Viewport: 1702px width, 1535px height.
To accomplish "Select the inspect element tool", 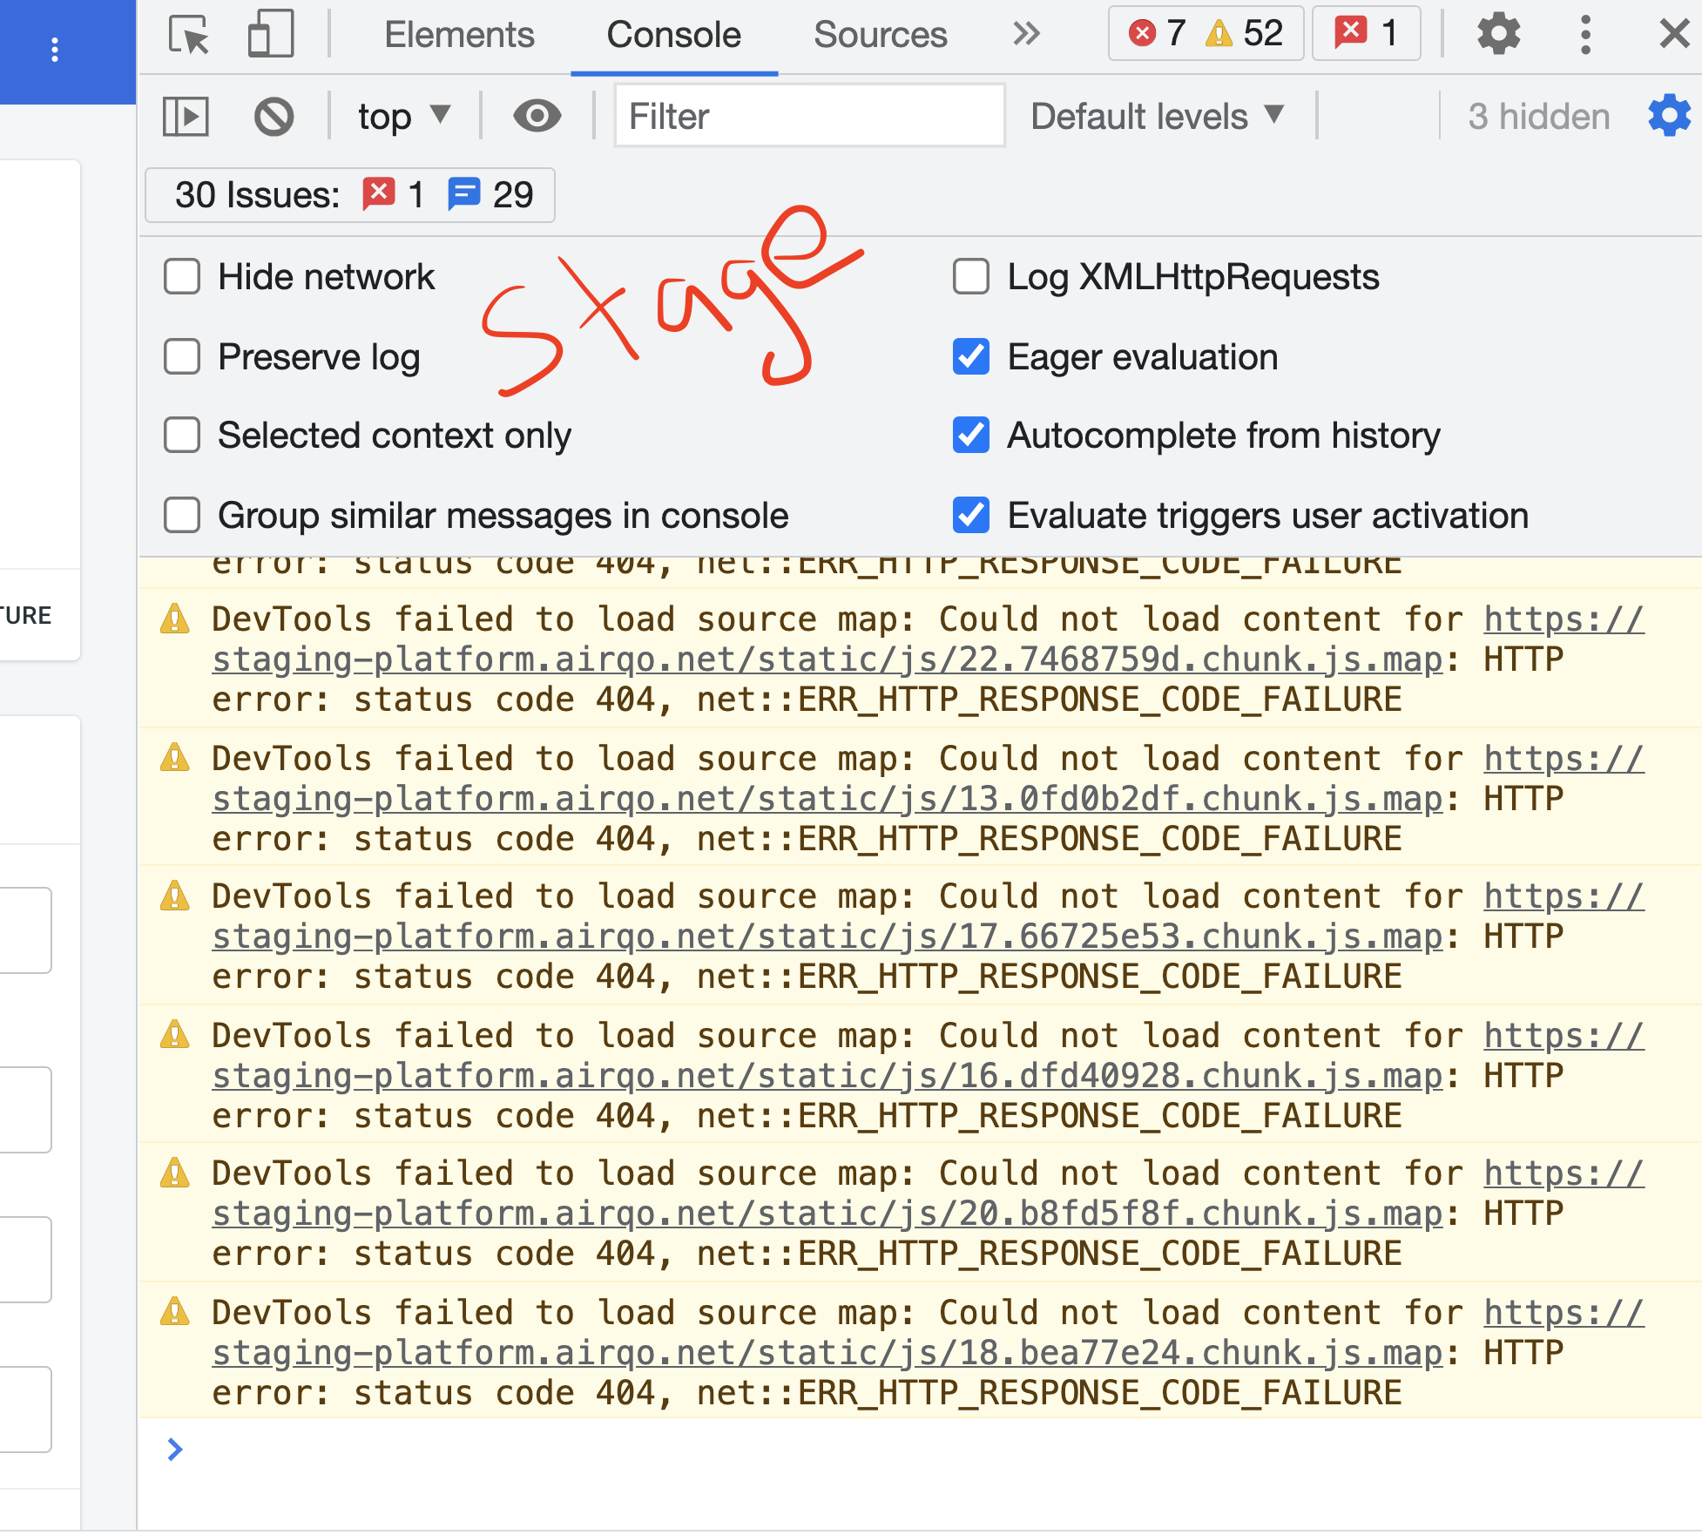I will click(187, 35).
